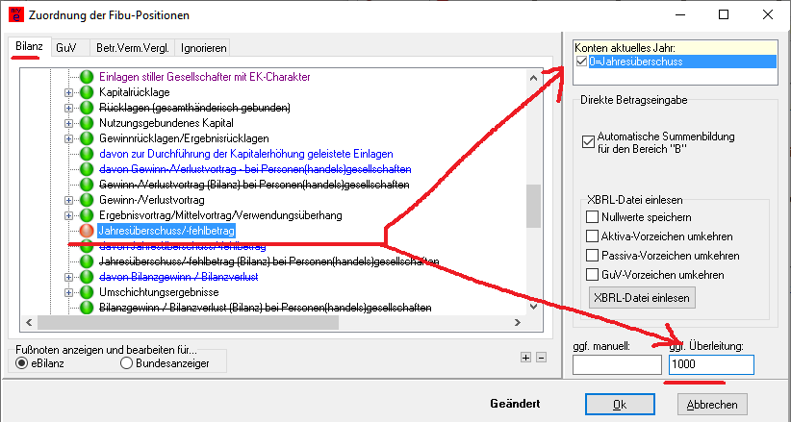Click red status icon beside Jahresüberschuss/-fehlbetrag

86,232
